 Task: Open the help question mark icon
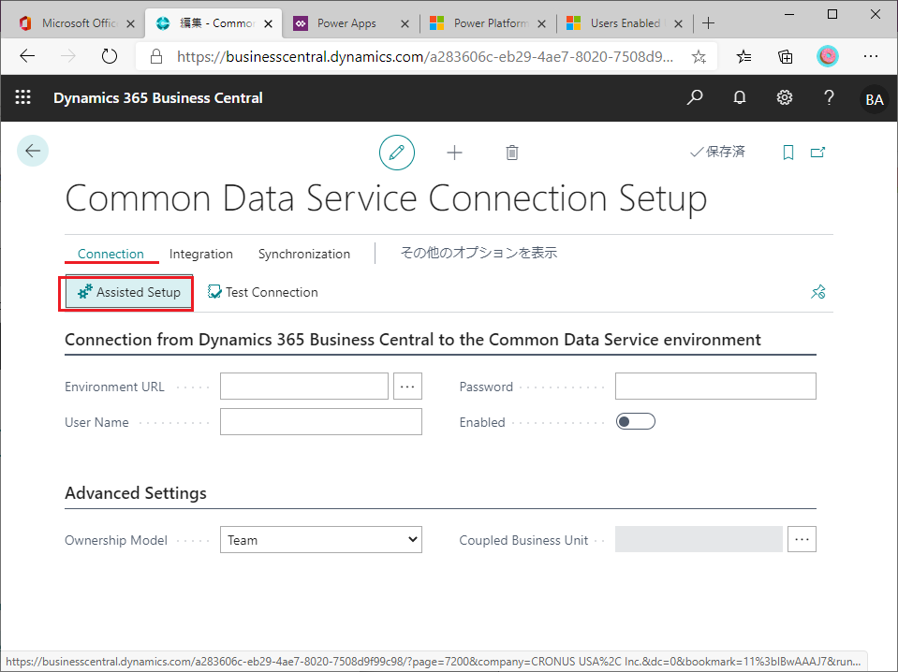point(829,97)
